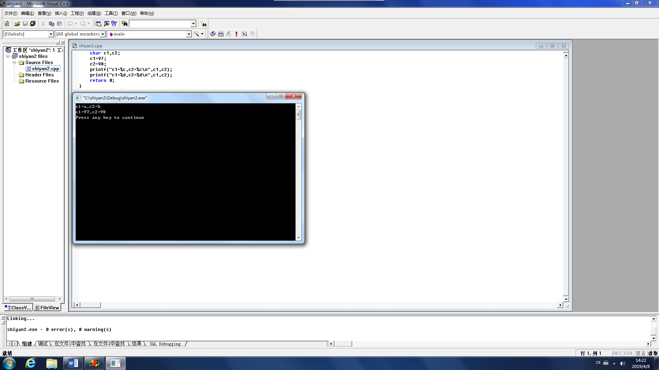Image resolution: width=659 pixels, height=370 pixels.
Task: Switch to the 调试 output tab
Action: point(43,344)
